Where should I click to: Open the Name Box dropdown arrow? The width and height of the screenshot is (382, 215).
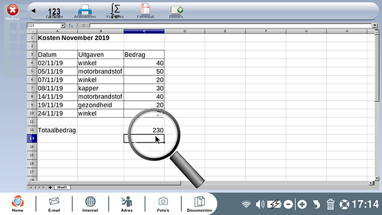tap(63, 26)
